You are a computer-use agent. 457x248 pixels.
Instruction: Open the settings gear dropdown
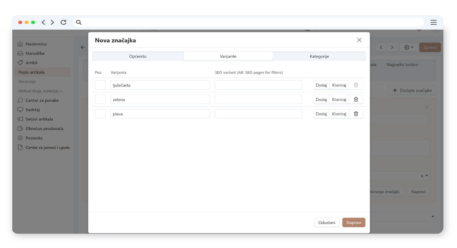click(x=408, y=48)
